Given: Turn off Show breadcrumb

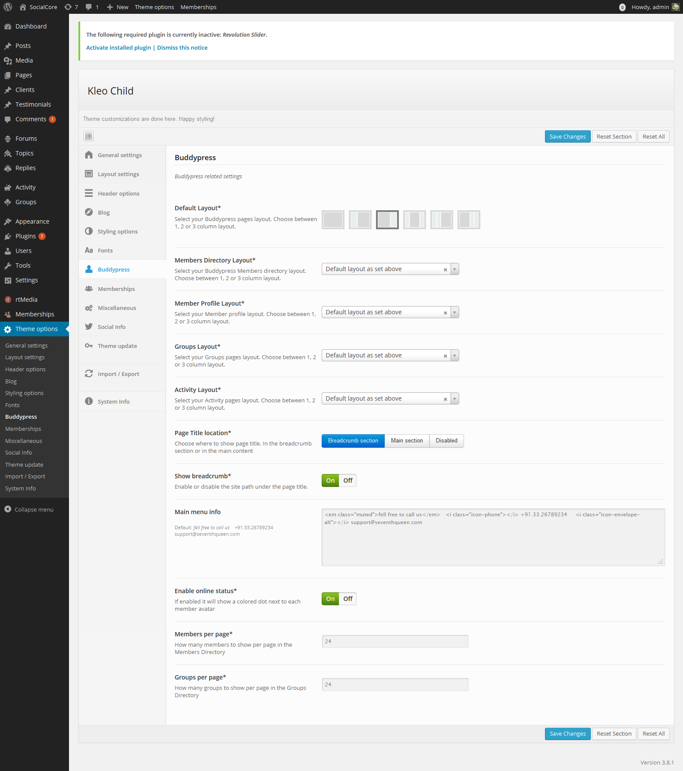Looking at the screenshot, I should tap(348, 480).
